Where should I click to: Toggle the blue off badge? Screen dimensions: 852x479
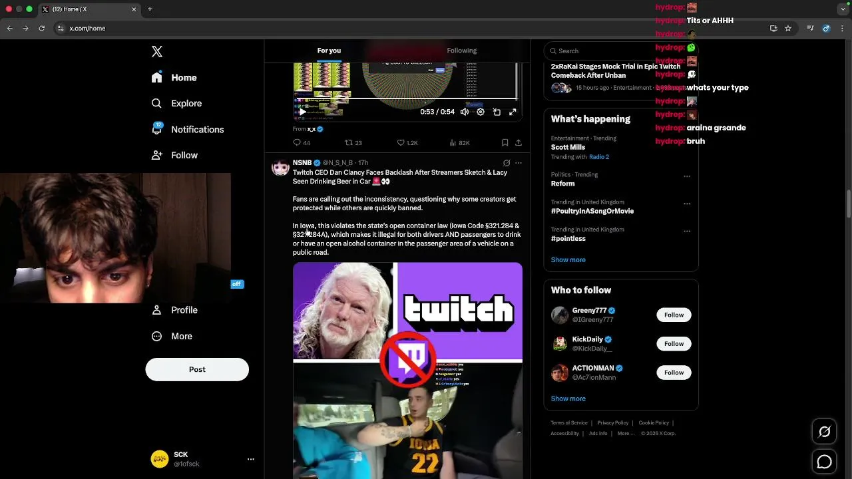(237, 284)
